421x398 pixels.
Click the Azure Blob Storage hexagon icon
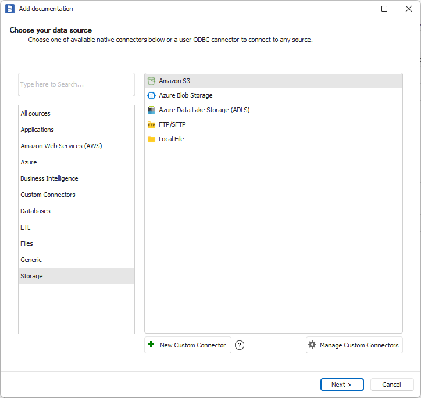coord(151,95)
